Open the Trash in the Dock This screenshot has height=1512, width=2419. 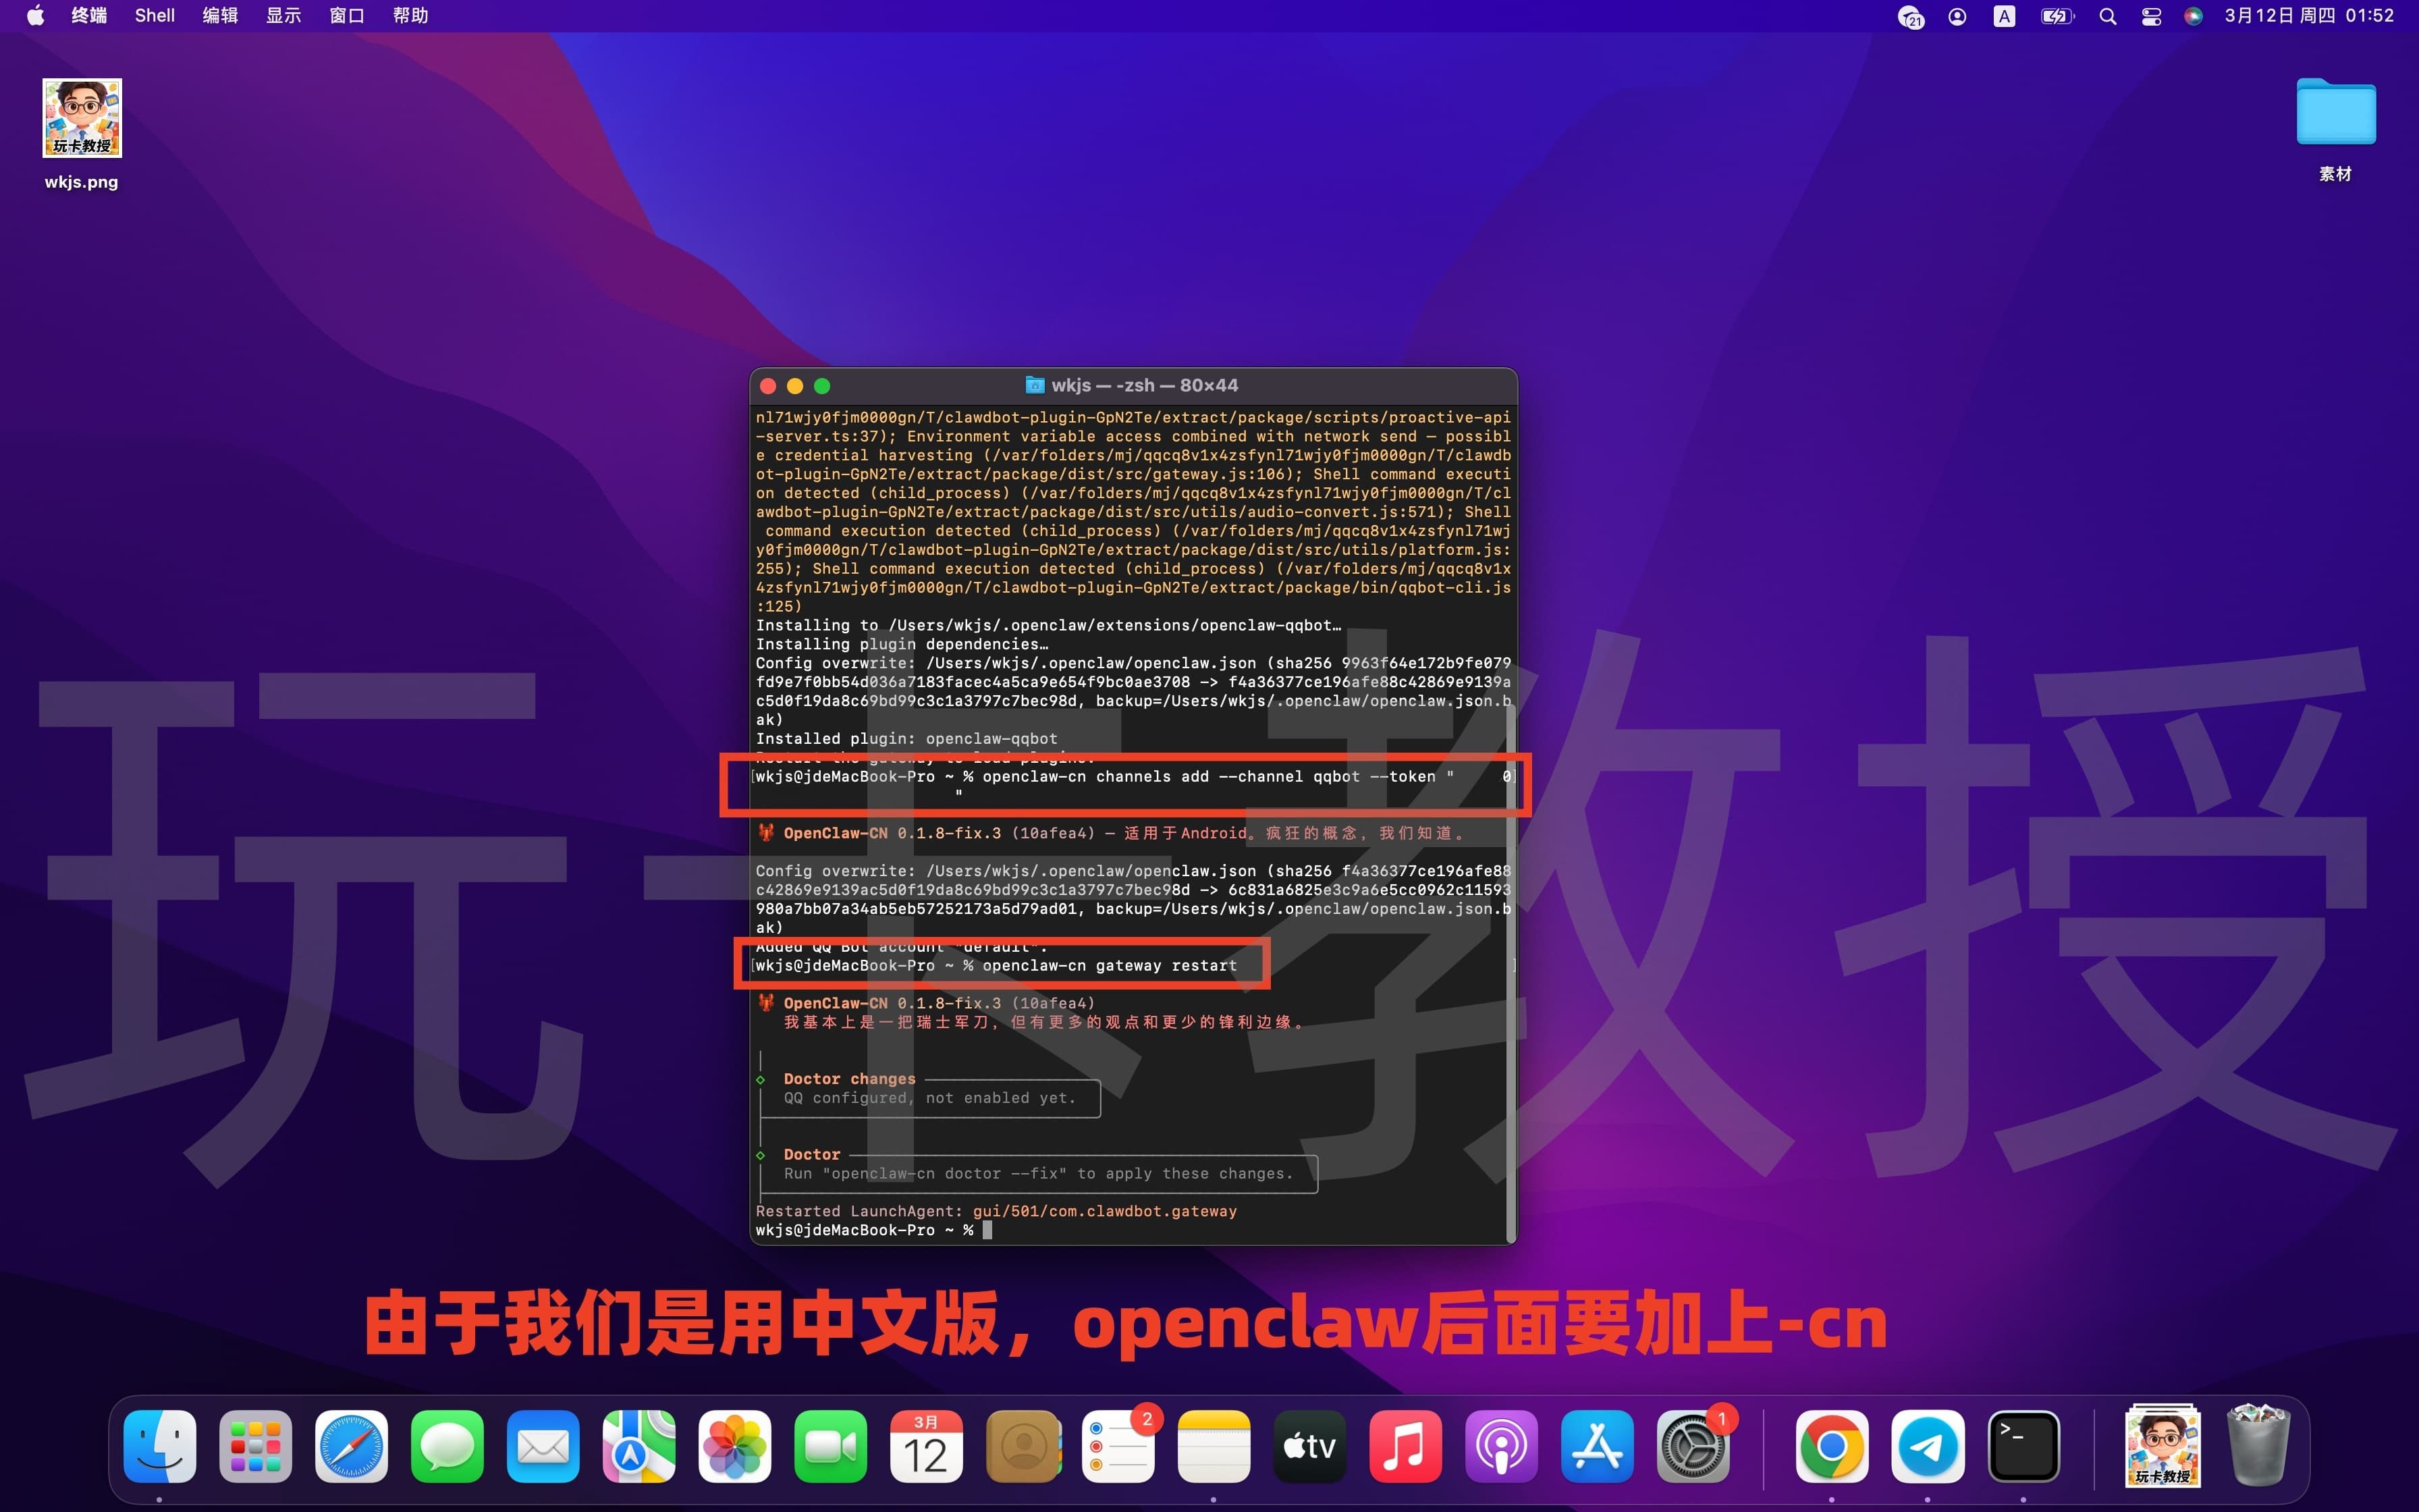pyautogui.click(x=2262, y=1446)
